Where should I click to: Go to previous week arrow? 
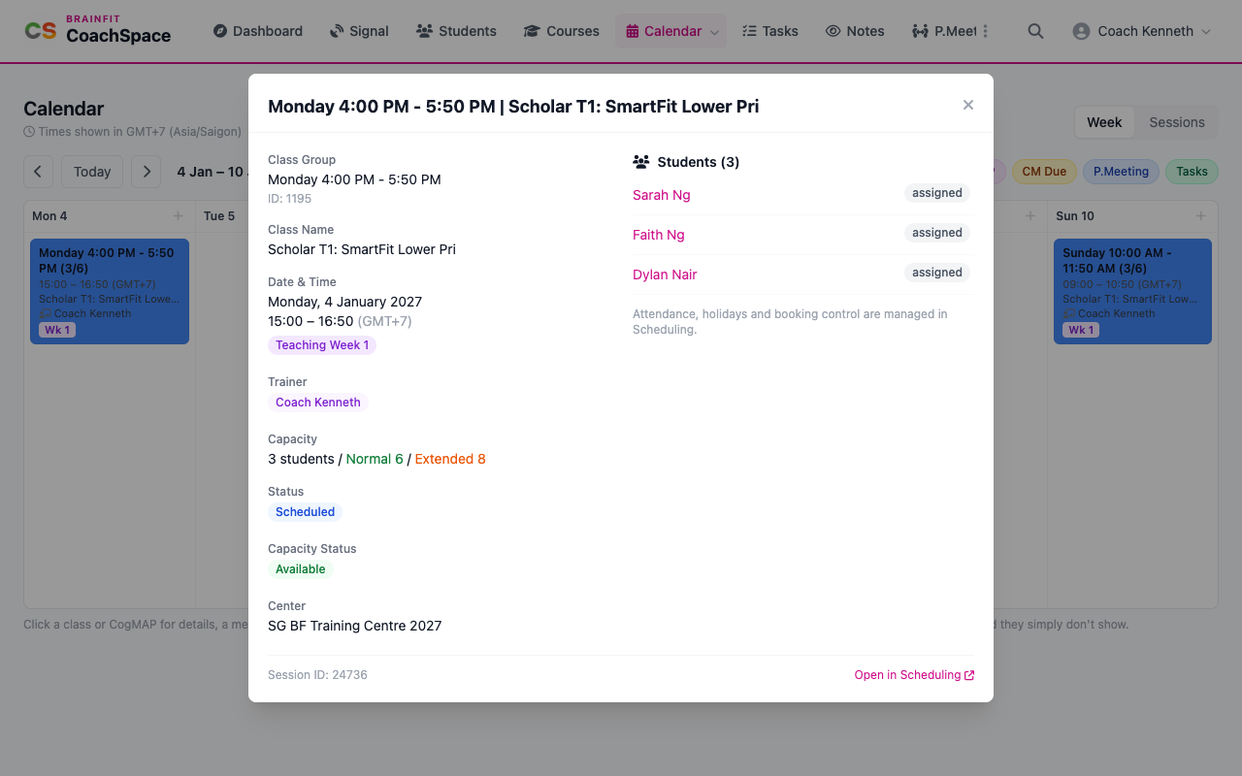pos(38,172)
